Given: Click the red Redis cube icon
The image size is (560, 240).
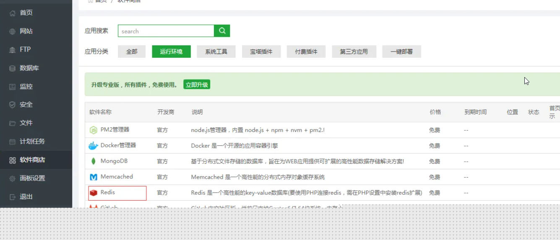Looking at the screenshot, I should pos(93,193).
